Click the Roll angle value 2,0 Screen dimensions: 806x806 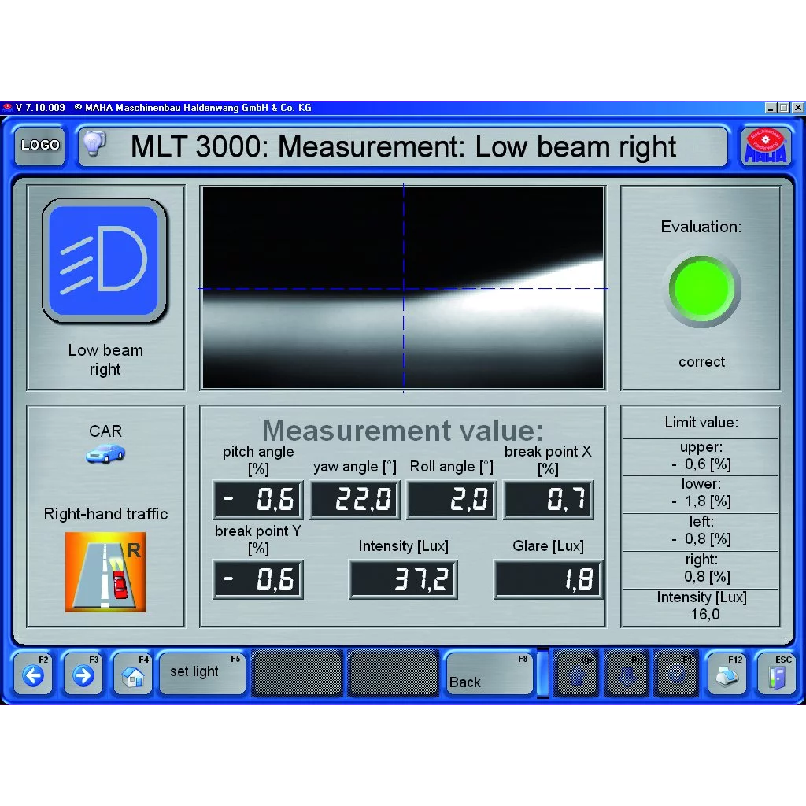[x=452, y=500]
